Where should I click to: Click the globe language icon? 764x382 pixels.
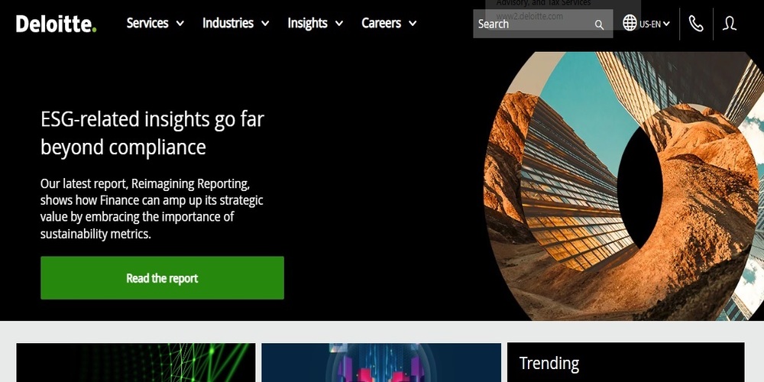pos(630,23)
